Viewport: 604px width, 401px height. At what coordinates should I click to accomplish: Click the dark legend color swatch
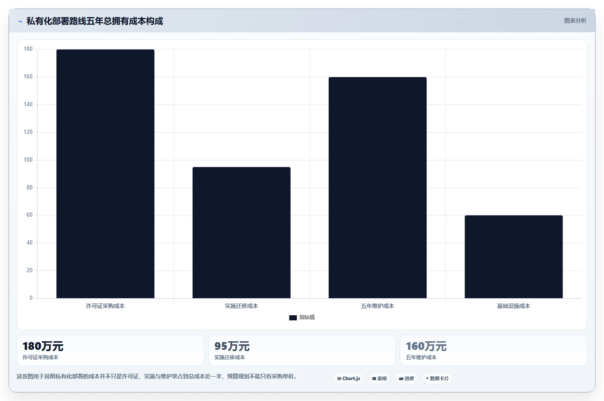coord(293,318)
